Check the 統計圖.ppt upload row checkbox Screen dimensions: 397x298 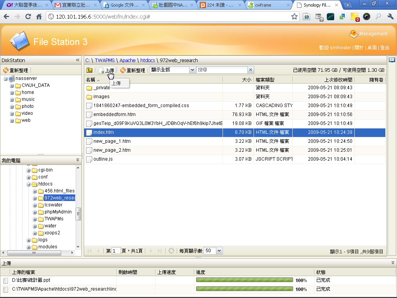point(5,281)
